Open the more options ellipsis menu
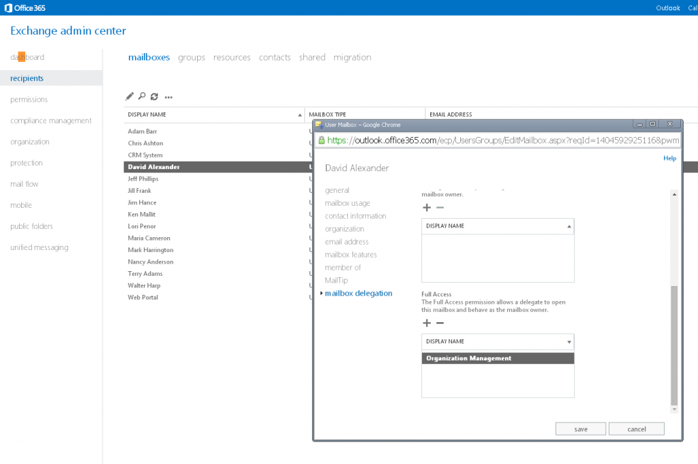 (168, 97)
